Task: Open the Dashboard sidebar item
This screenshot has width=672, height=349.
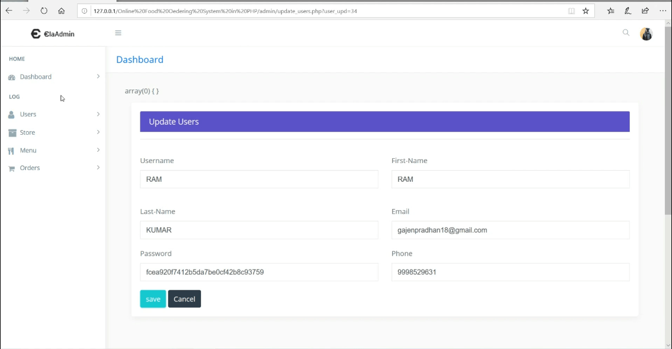Action: click(x=35, y=77)
